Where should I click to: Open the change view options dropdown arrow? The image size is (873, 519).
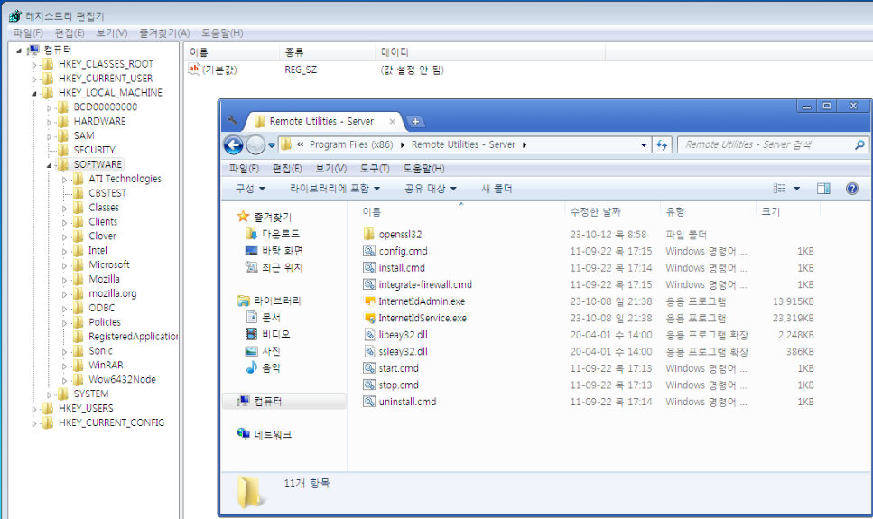797,189
